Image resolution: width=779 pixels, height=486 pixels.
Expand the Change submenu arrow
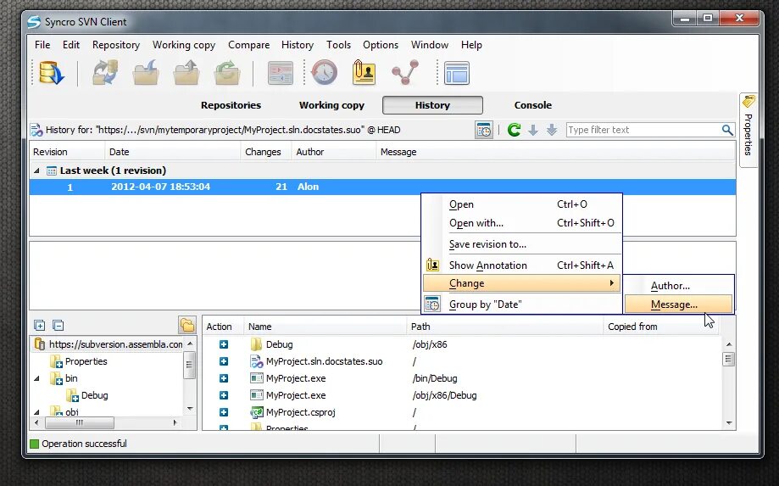pos(611,283)
